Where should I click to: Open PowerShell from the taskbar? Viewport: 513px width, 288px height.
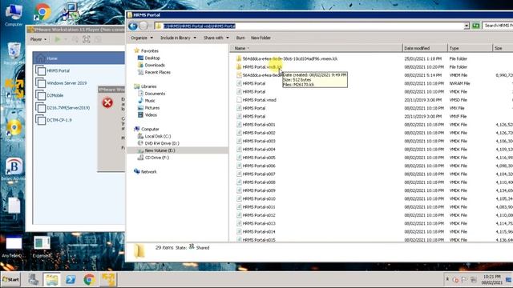(71, 279)
